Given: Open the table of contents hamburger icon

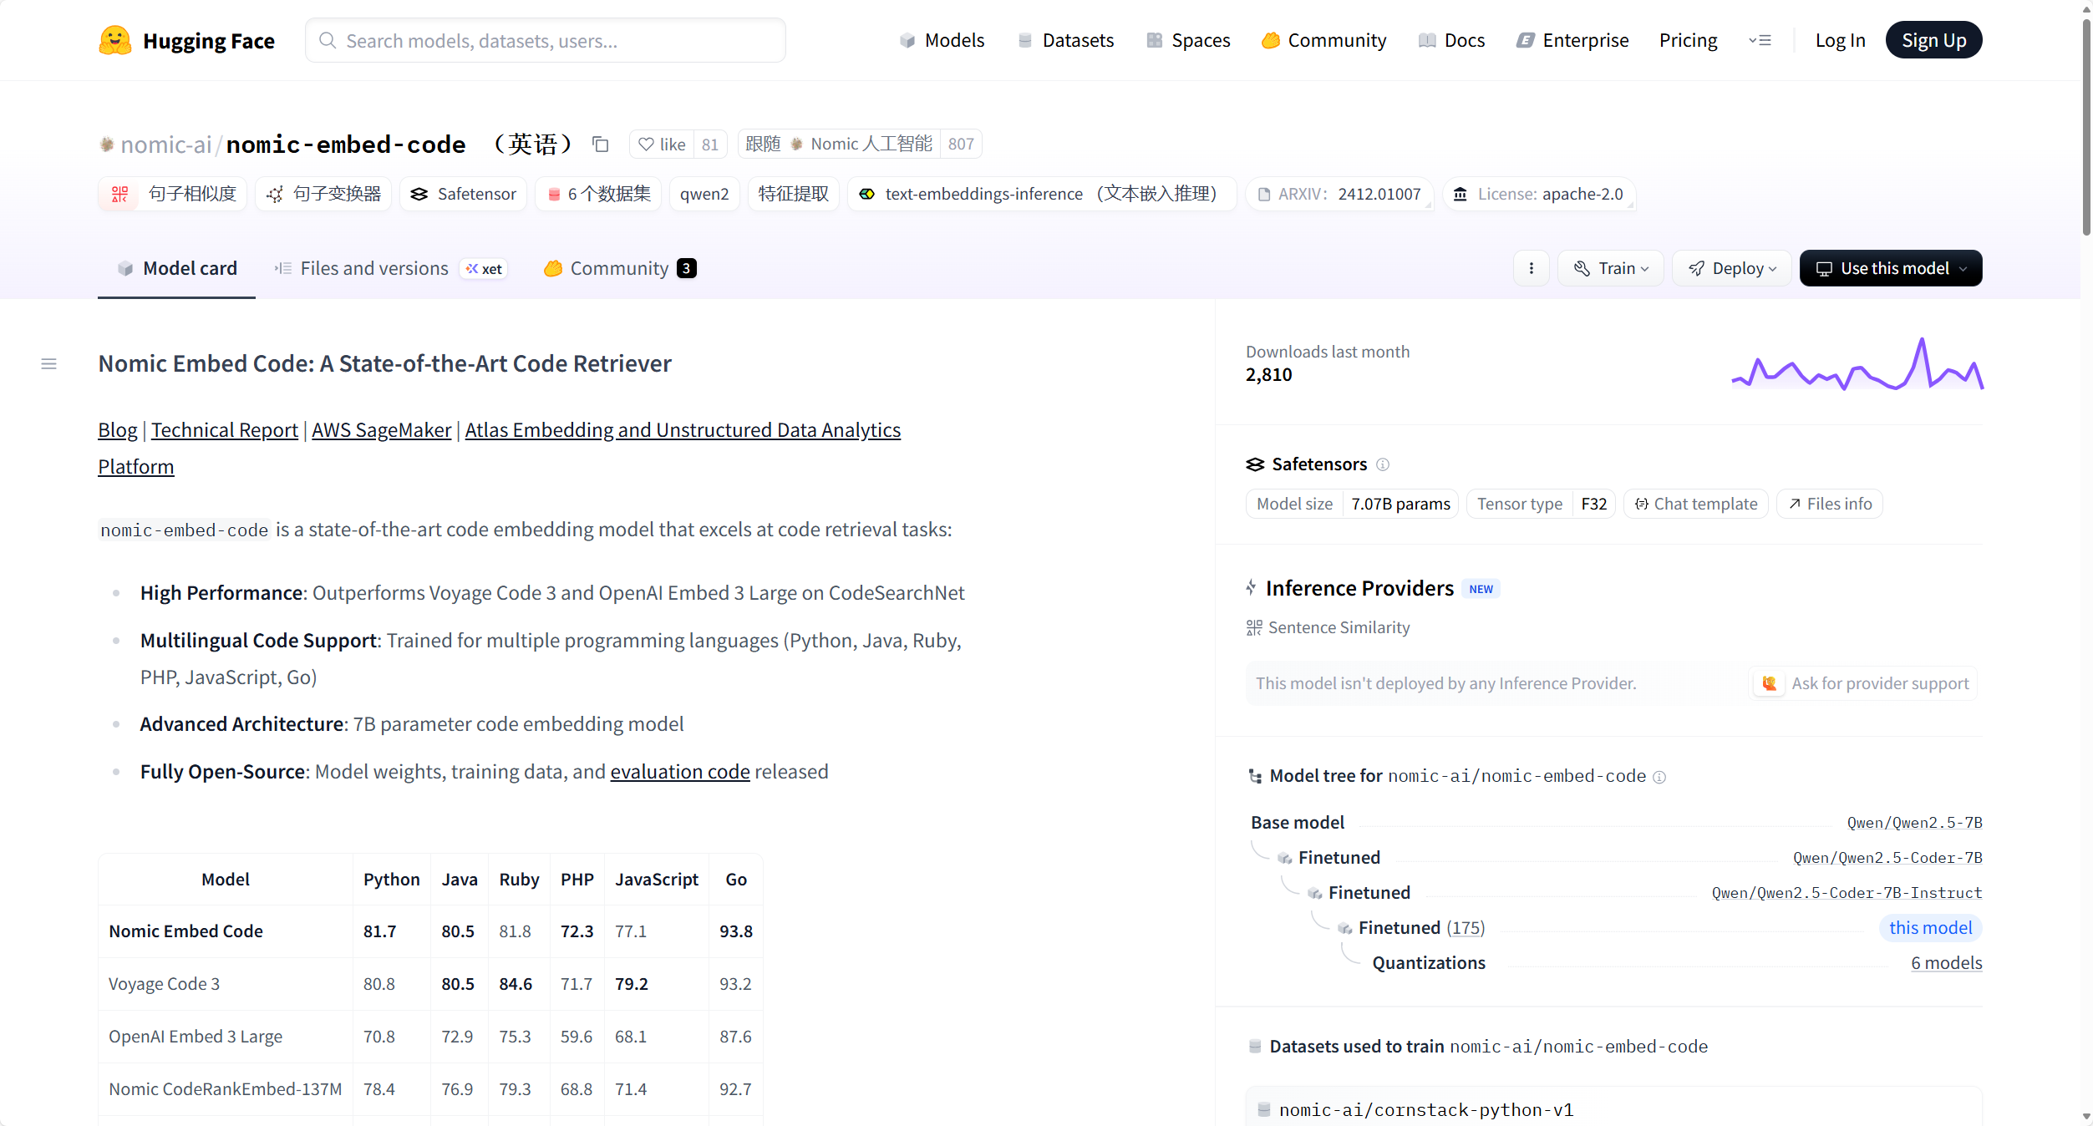Looking at the screenshot, I should (x=48, y=364).
